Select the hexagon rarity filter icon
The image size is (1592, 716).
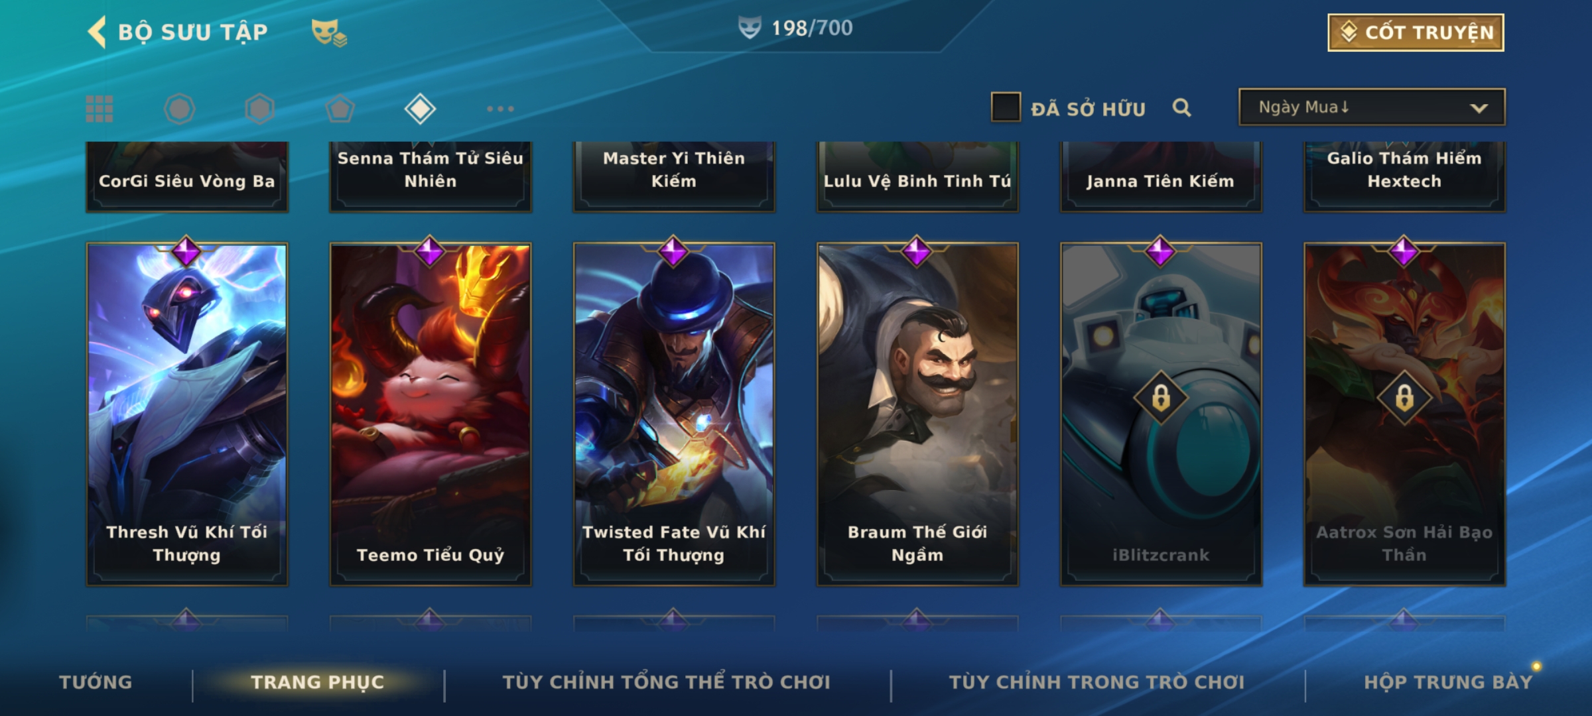point(259,109)
